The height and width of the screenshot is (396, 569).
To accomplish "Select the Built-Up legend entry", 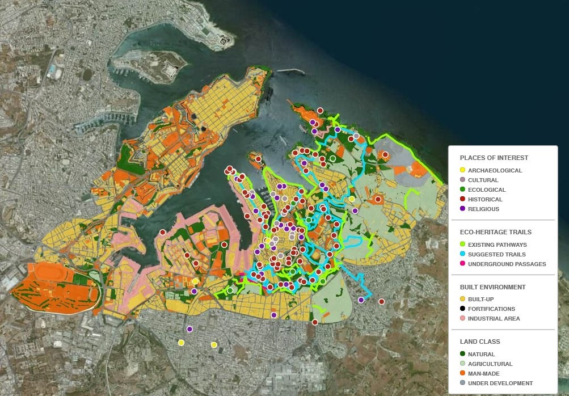I will (x=482, y=299).
